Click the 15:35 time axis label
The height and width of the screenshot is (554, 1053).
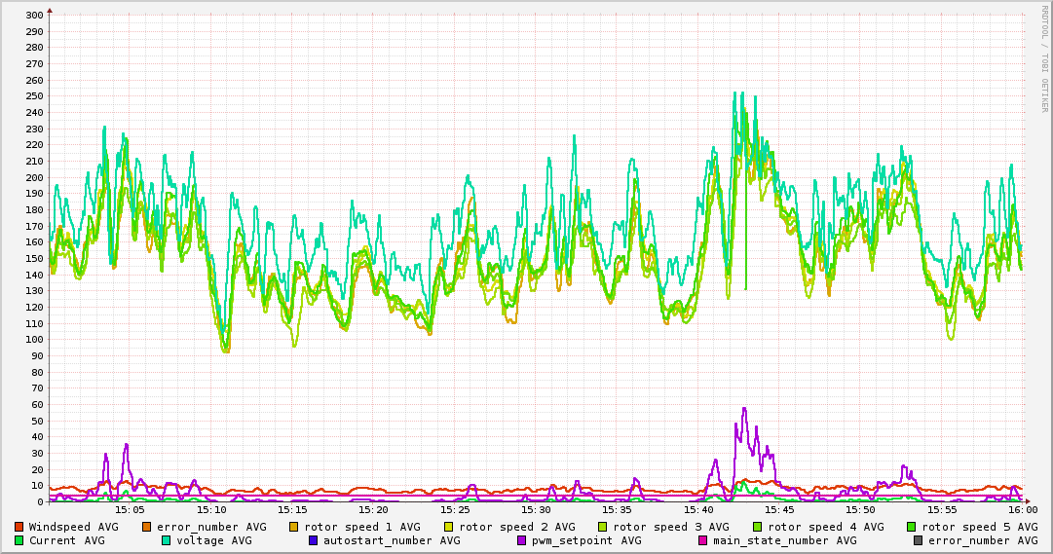pyautogui.click(x=617, y=510)
